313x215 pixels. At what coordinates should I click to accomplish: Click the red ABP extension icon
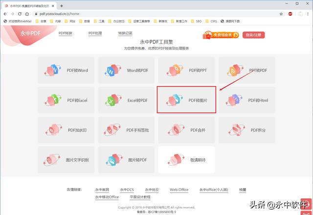(x=290, y=14)
